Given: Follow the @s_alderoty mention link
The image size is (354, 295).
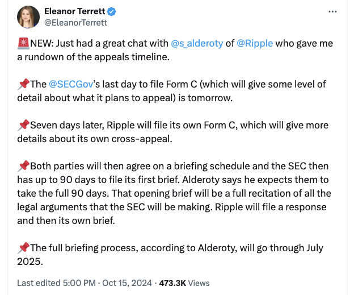Looking at the screenshot, I should pyautogui.click(x=197, y=43).
